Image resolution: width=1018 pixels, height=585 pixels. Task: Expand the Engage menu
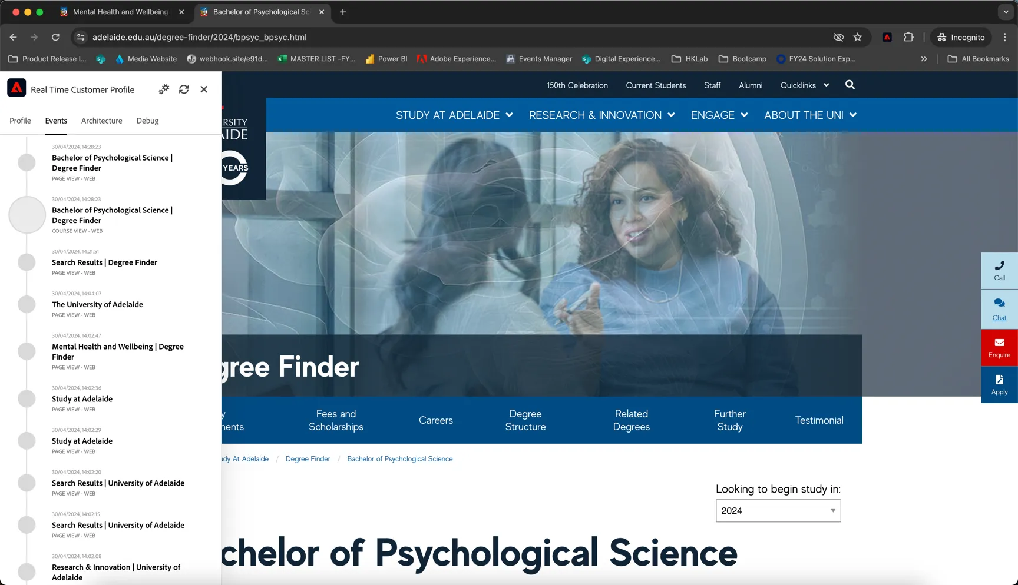(719, 115)
